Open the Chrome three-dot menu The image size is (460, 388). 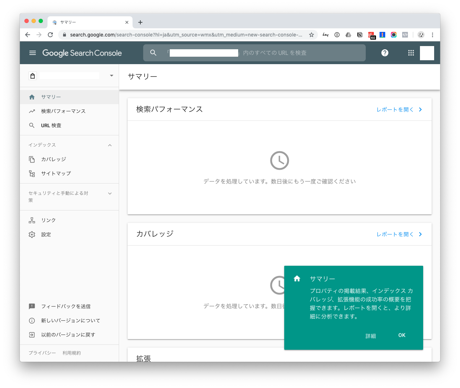click(x=432, y=35)
